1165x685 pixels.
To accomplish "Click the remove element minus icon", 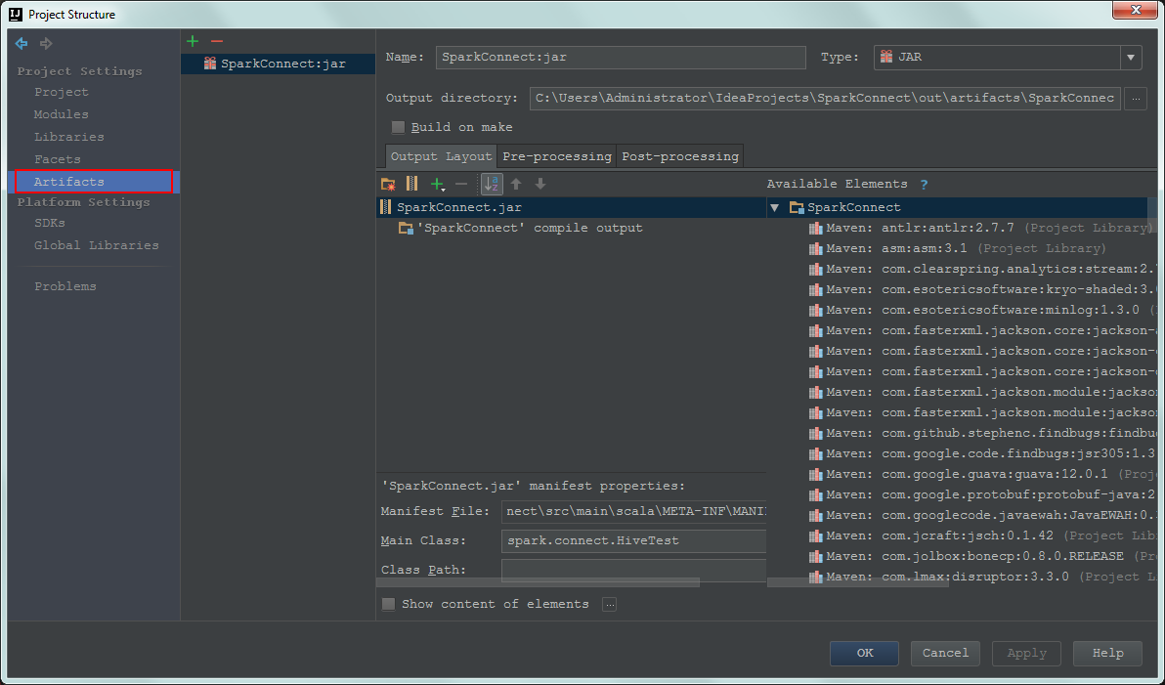I will 461,185.
